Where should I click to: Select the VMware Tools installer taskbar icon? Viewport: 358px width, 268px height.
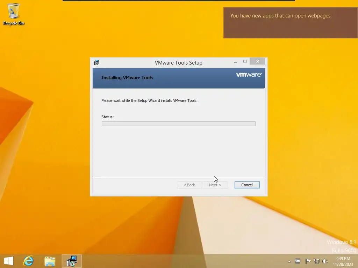tap(72, 261)
